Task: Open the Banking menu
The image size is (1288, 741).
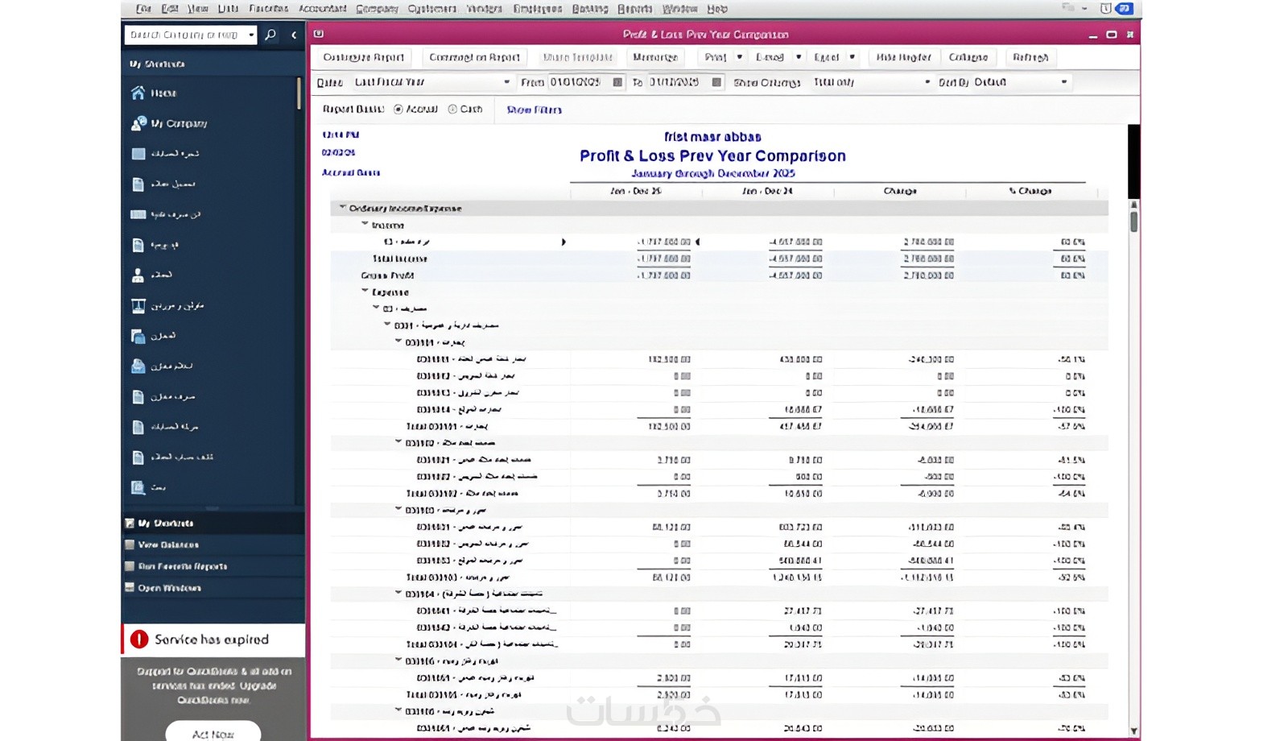Action: 590,9
